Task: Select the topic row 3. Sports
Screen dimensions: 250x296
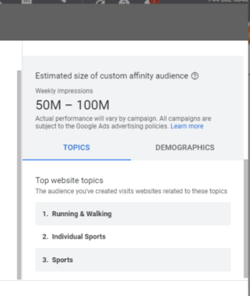Action: click(x=133, y=260)
